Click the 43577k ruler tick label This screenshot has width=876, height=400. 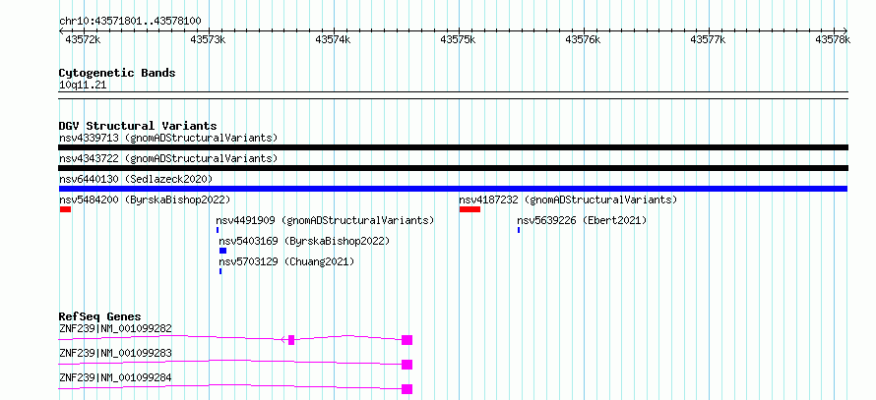[x=708, y=39]
